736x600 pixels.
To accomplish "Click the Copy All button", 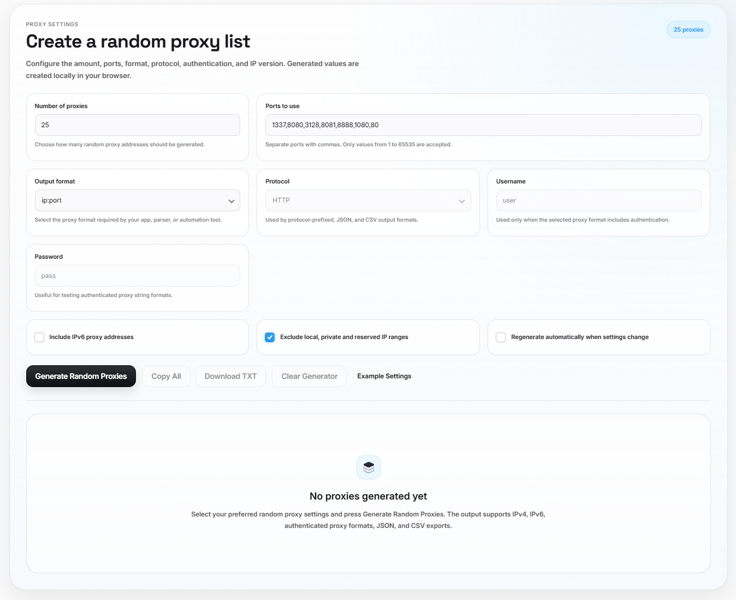I will pos(167,376).
